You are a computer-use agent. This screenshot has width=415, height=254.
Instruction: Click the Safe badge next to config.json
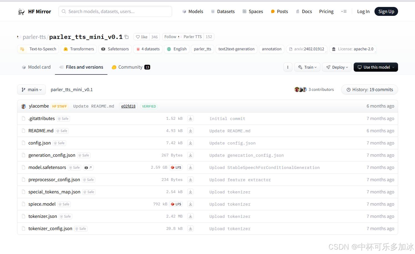59,143
